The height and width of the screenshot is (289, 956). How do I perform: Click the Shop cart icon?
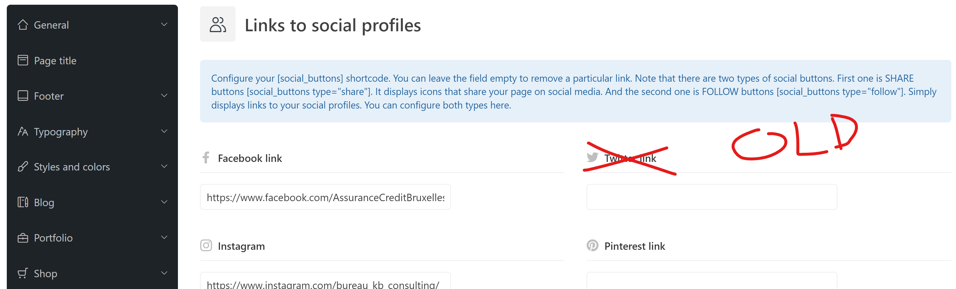pos(23,273)
